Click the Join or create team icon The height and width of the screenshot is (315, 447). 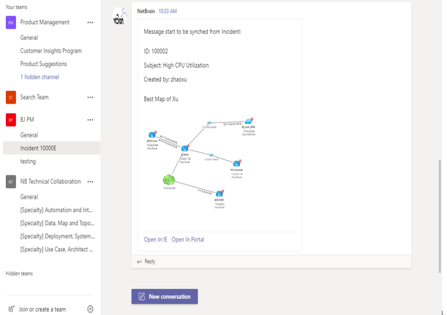coord(11,309)
